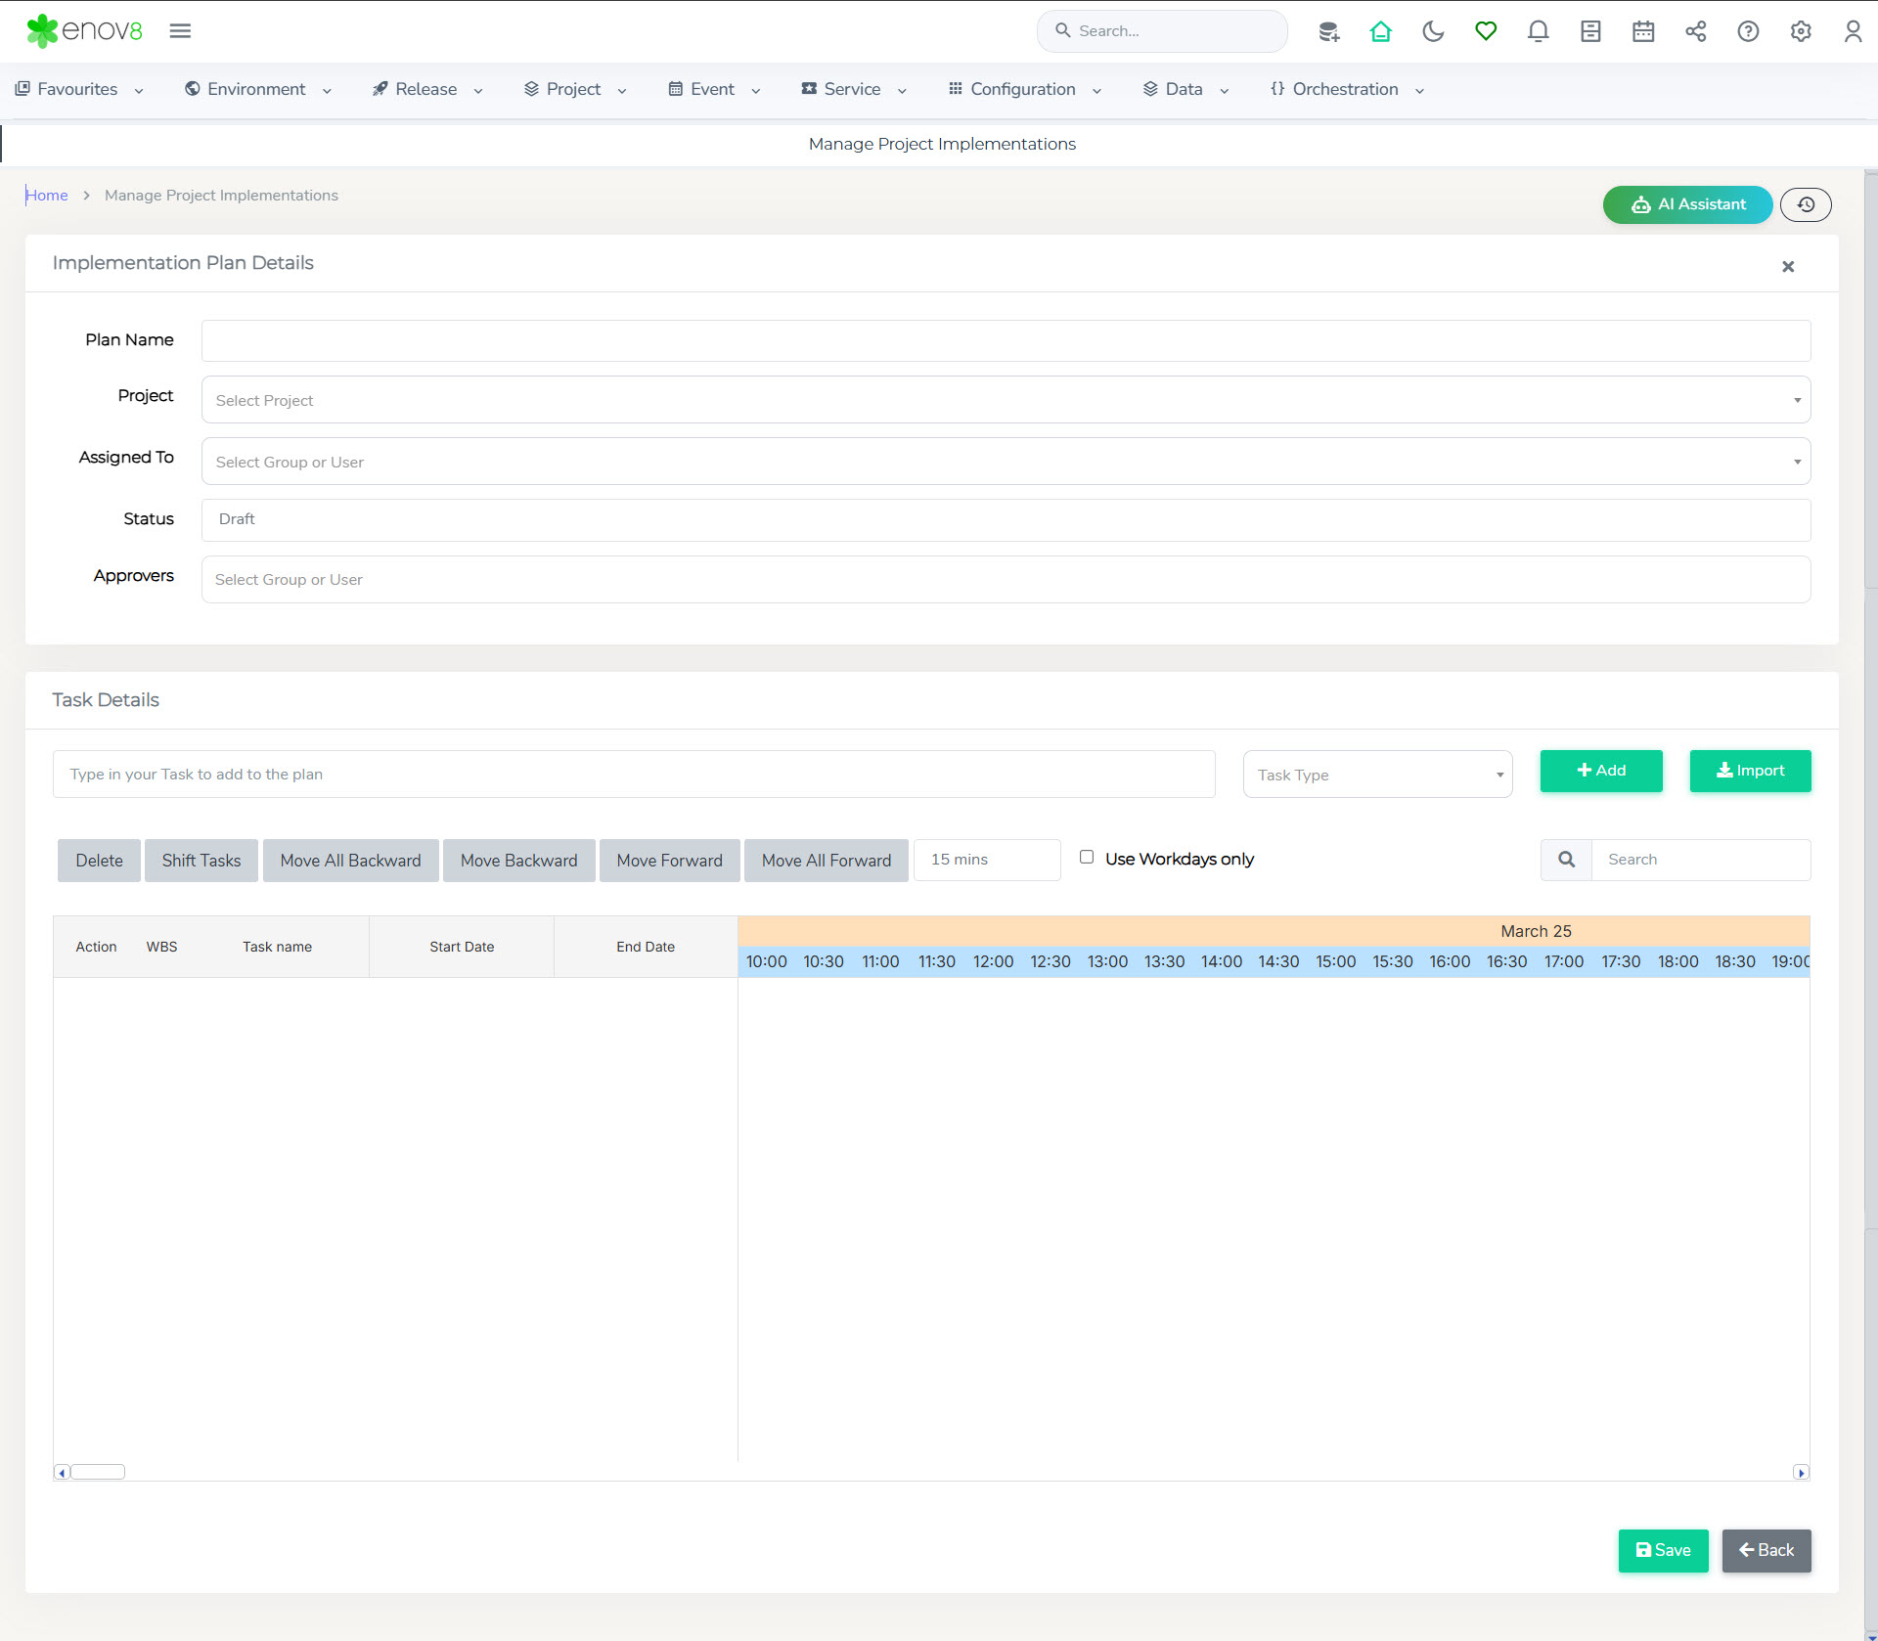Click the green heart icon in header
Screen dimensions: 1878x1641
pos(1486,31)
